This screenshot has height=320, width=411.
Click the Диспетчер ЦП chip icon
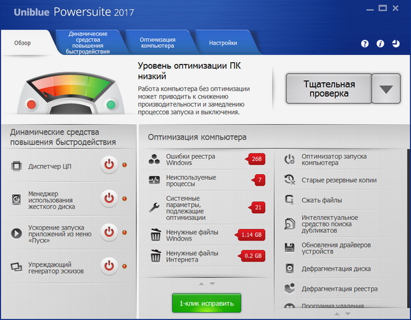16,167
